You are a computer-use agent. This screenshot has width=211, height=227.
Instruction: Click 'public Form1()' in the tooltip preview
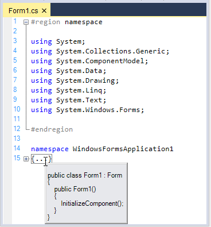(75, 189)
